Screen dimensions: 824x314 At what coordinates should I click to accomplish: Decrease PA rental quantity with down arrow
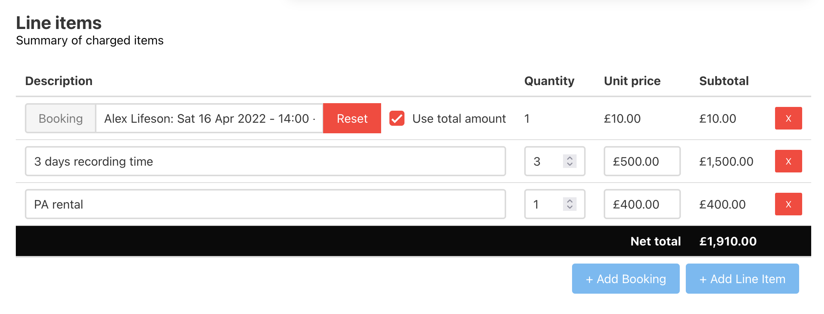pos(570,207)
